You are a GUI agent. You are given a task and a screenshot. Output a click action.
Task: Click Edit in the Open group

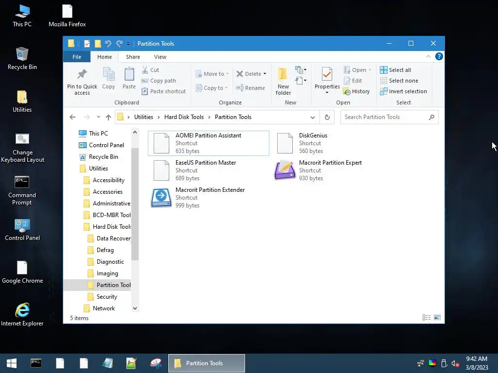coord(353,81)
